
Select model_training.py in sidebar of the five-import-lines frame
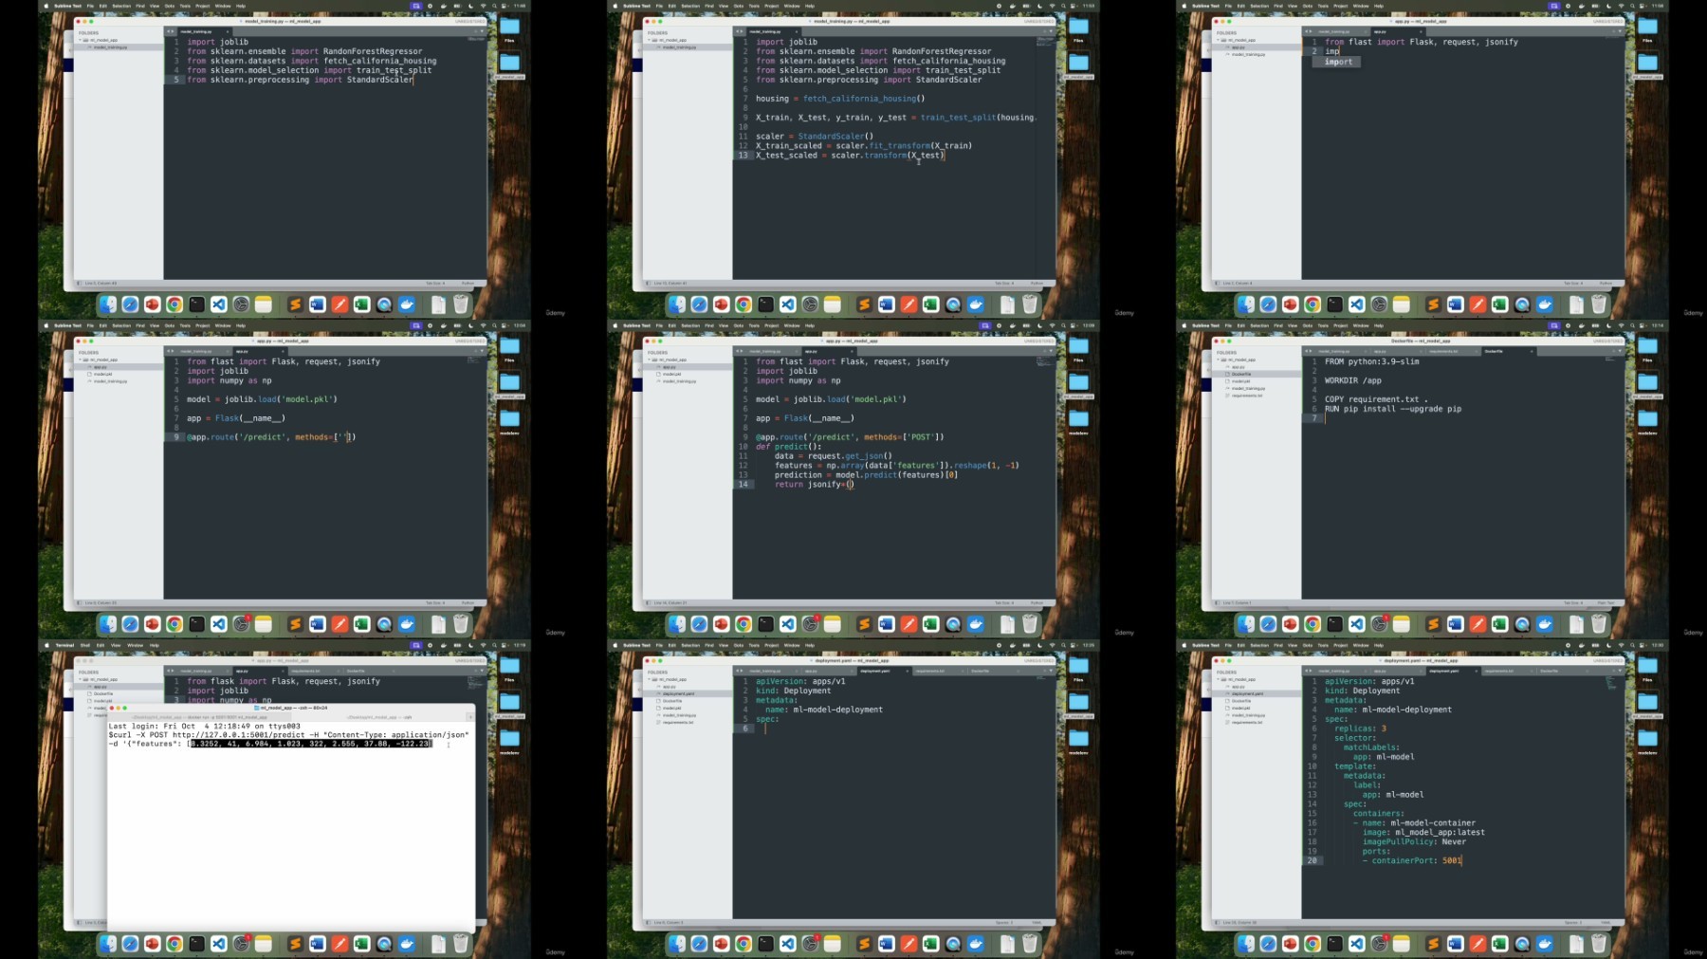110,46
